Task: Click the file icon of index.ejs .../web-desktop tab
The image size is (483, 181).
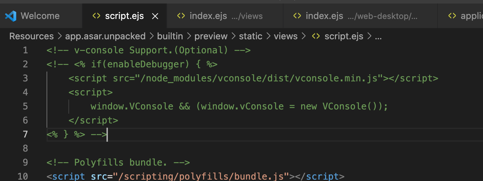Action: point(297,16)
